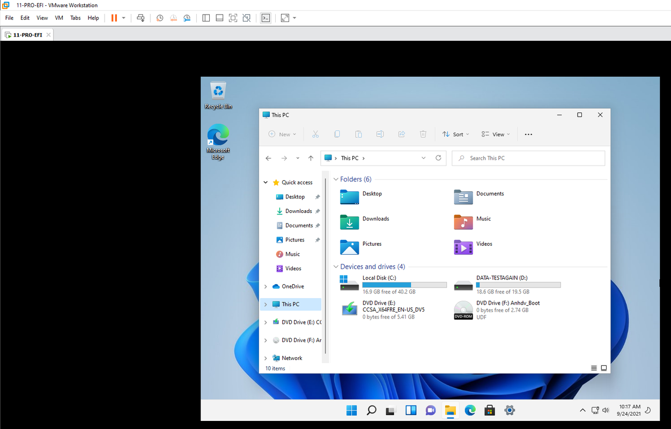
Task: Select DVD Drive (F:) Anhdv_Boot
Action: pos(497,310)
